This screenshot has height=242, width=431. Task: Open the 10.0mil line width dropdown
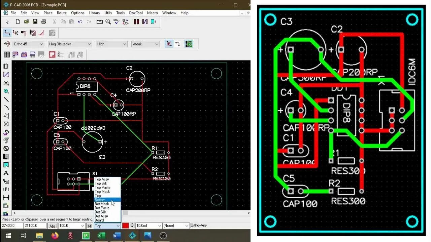(x=148, y=226)
